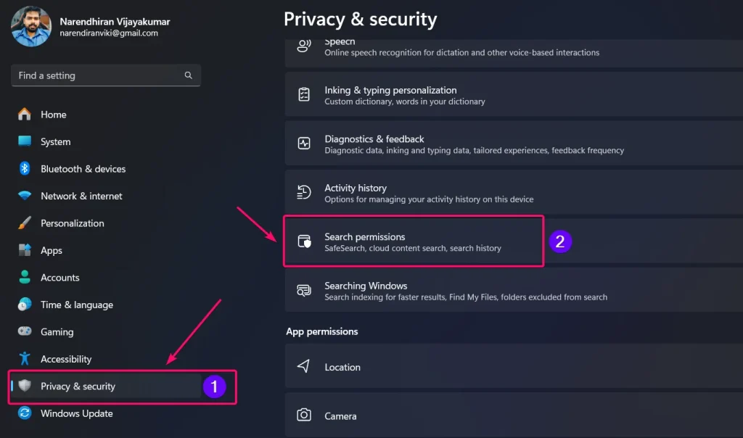The image size is (743, 438).
Task: Open Searching Windows settings
Action: 514,290
